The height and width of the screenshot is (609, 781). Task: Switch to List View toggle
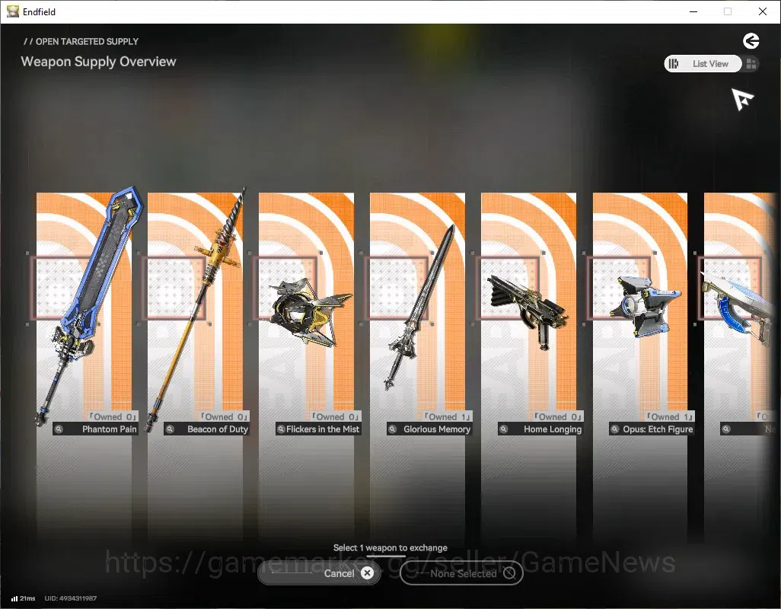(703, 64)
